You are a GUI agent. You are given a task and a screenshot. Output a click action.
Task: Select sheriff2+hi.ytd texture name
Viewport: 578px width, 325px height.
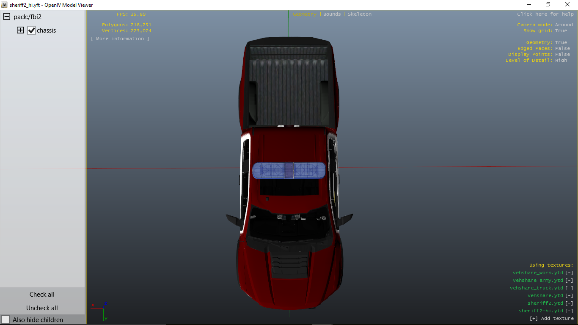[x=541, y=311]
